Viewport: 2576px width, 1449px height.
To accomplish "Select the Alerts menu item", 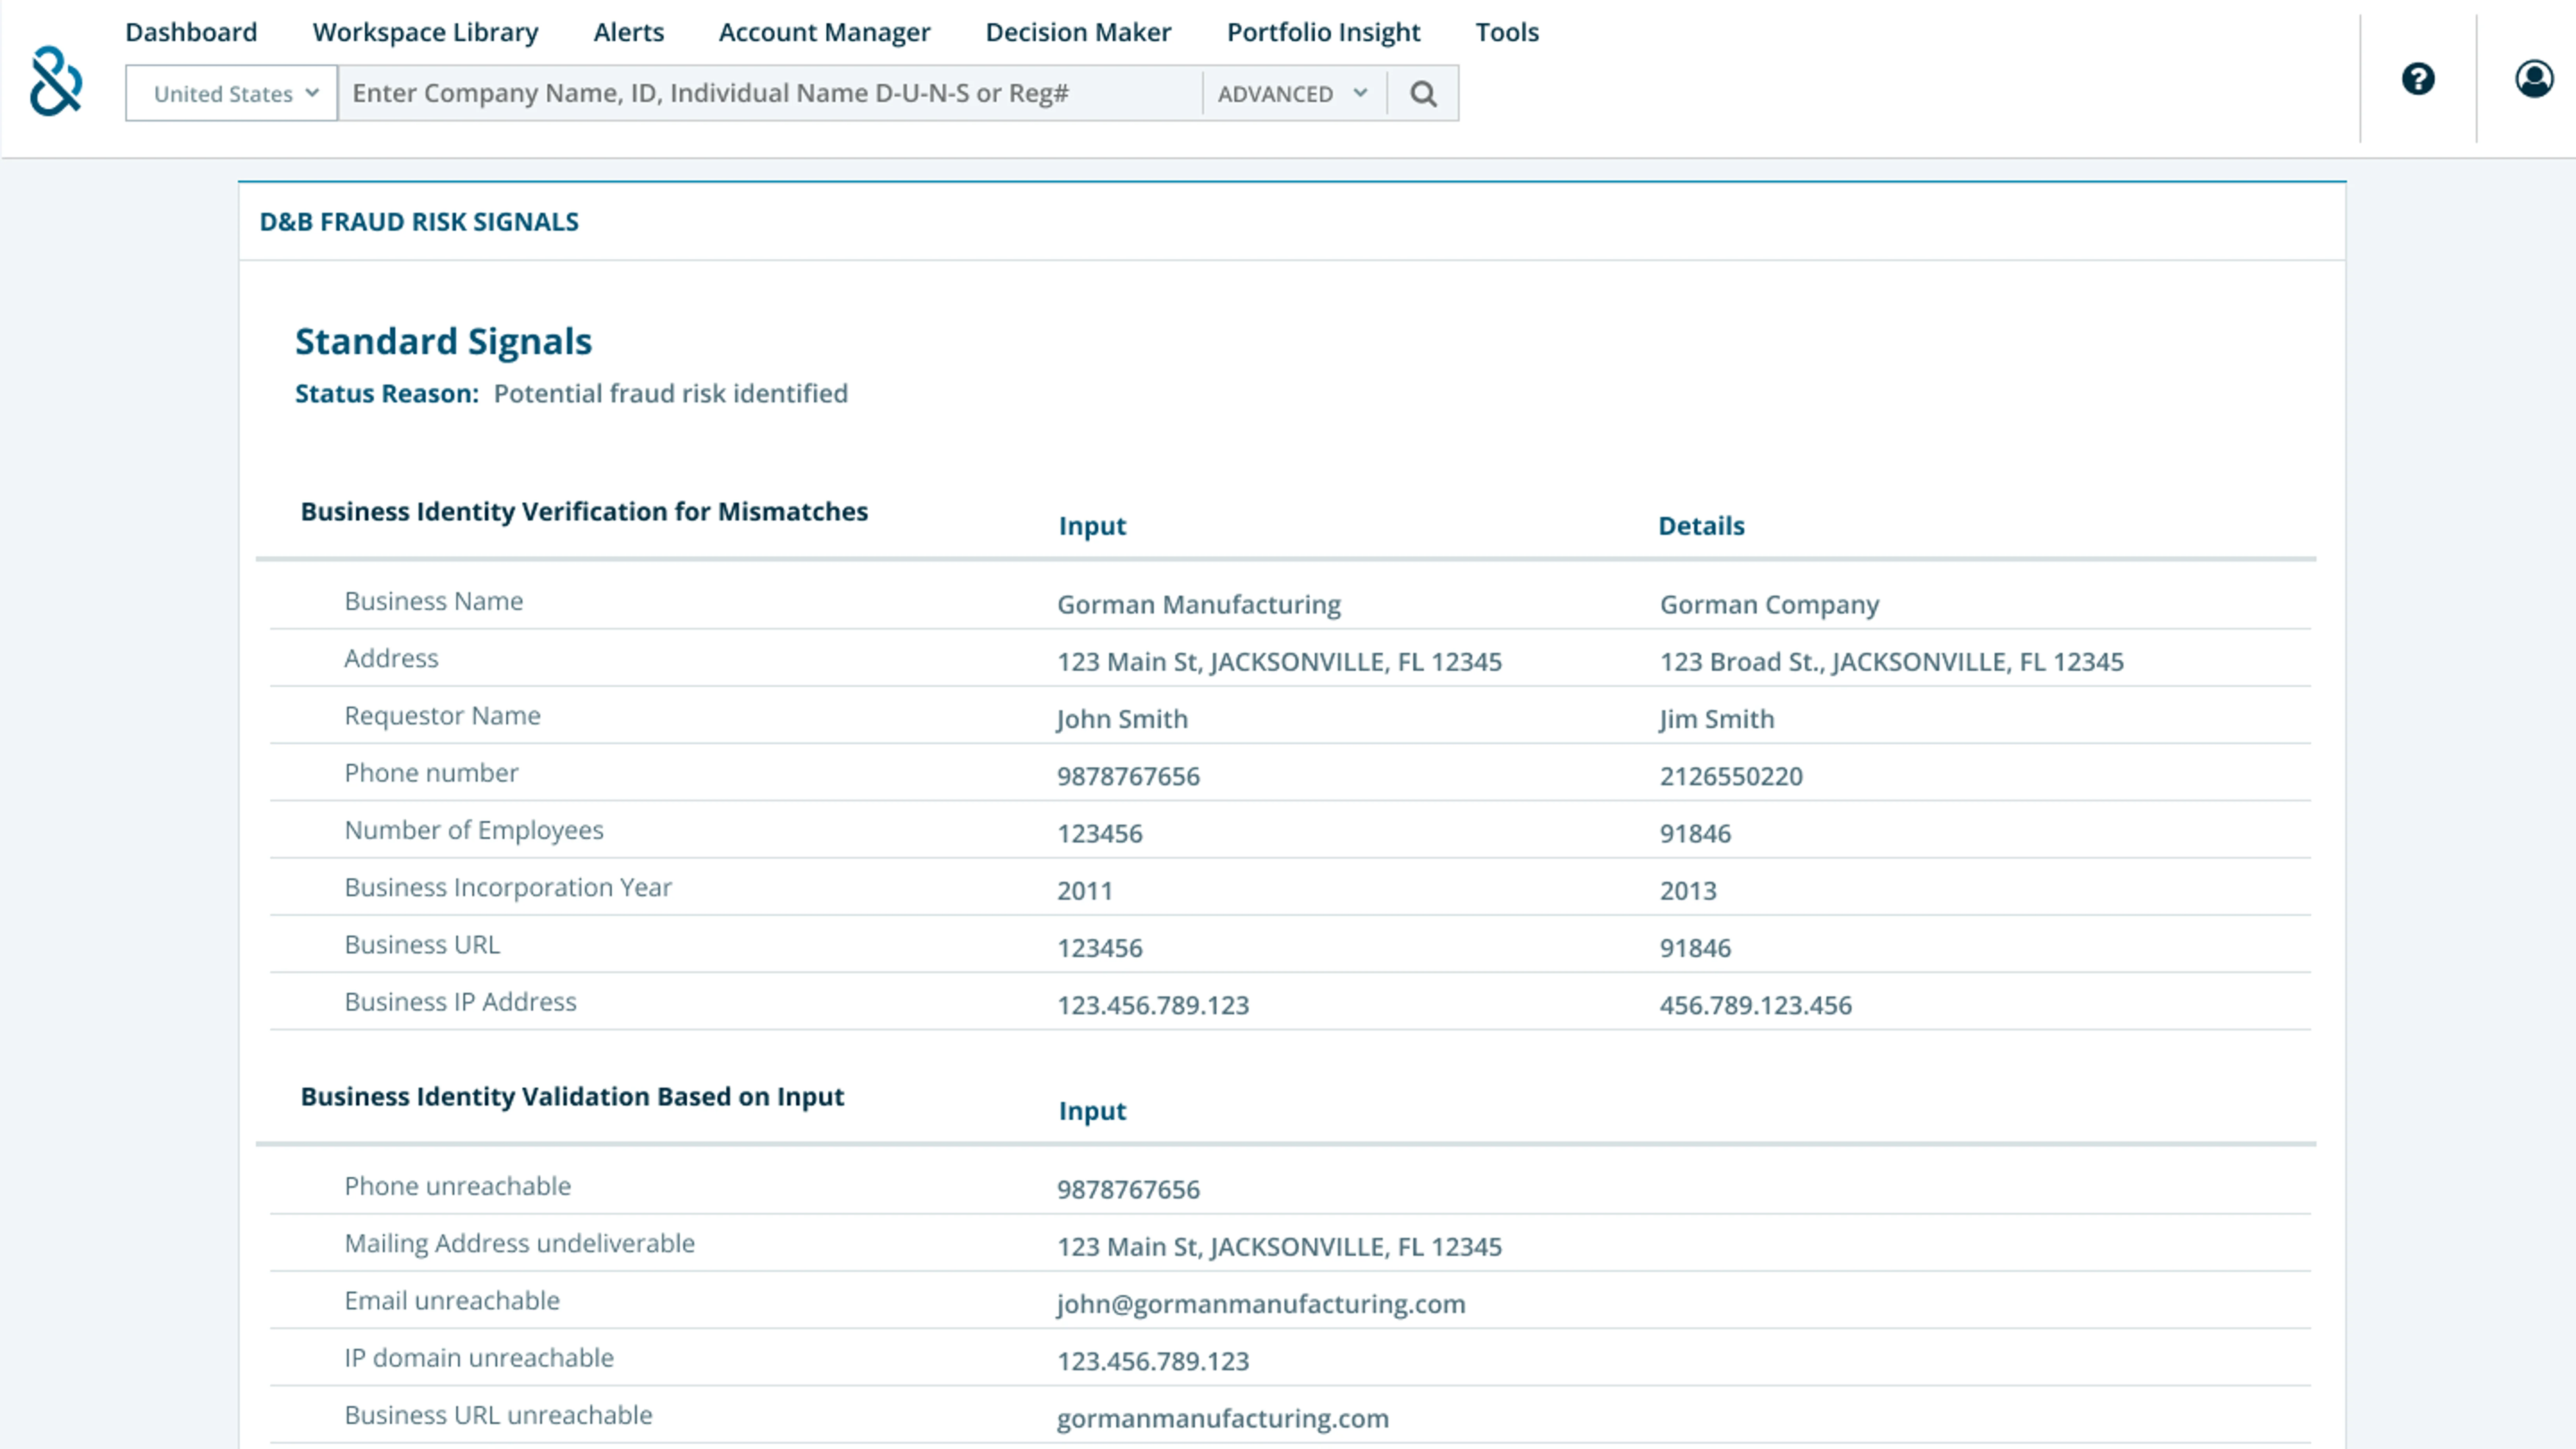I will click(x=628, y=32).
